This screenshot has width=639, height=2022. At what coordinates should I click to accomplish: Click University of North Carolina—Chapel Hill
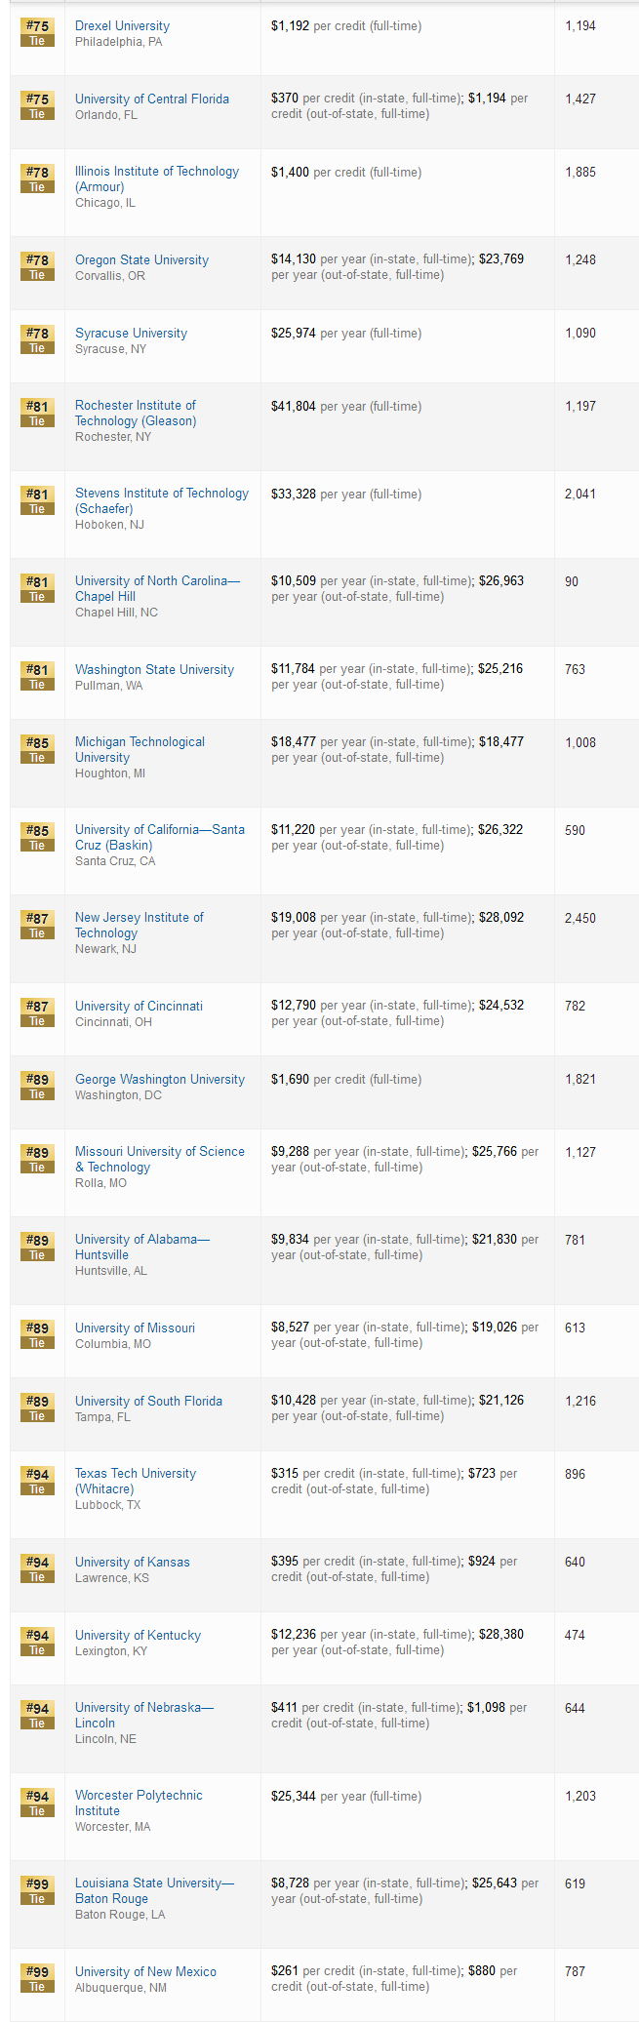(157, 588)
